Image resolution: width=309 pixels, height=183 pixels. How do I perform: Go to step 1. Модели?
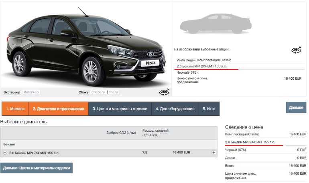[x=15, y=109]
